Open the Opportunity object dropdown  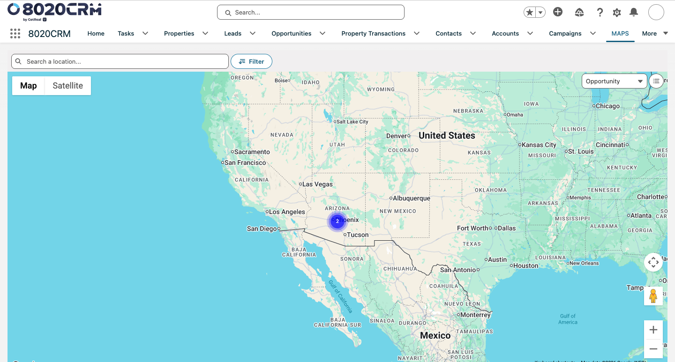click(x=614, y=81)
